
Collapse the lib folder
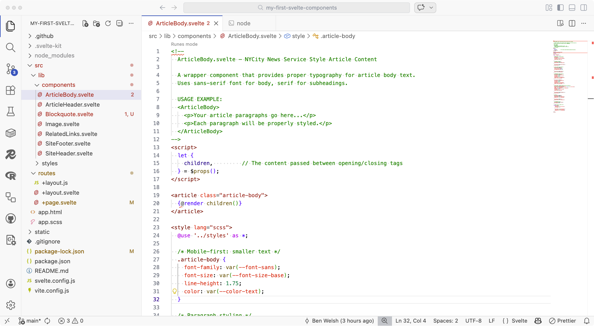81,75
